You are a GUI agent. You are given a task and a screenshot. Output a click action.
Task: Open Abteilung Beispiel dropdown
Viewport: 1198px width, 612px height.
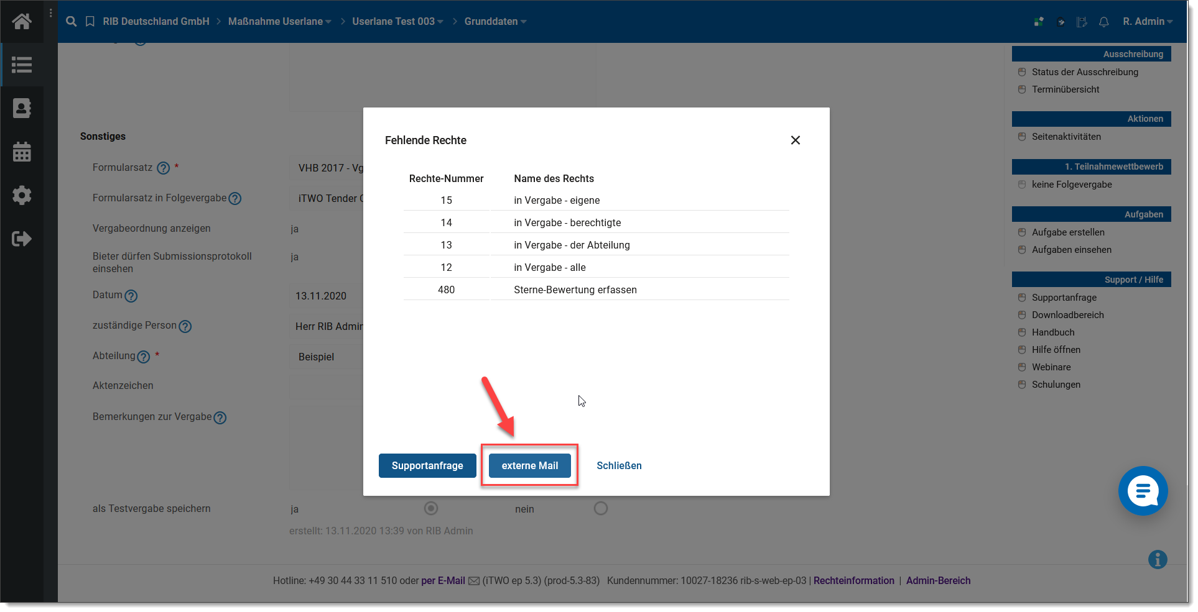(327, 357)
